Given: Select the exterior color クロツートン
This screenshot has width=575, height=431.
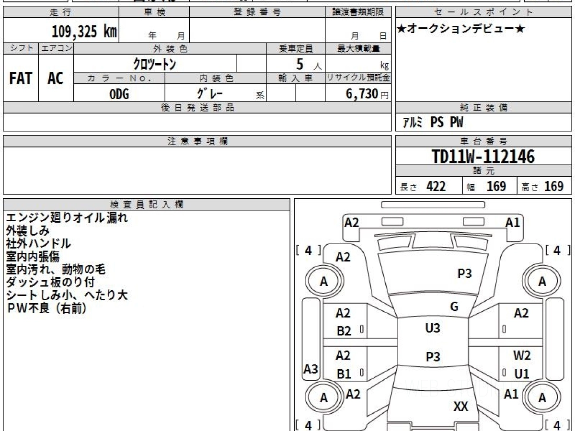Looking at the screenshot, I should (154, 64).
